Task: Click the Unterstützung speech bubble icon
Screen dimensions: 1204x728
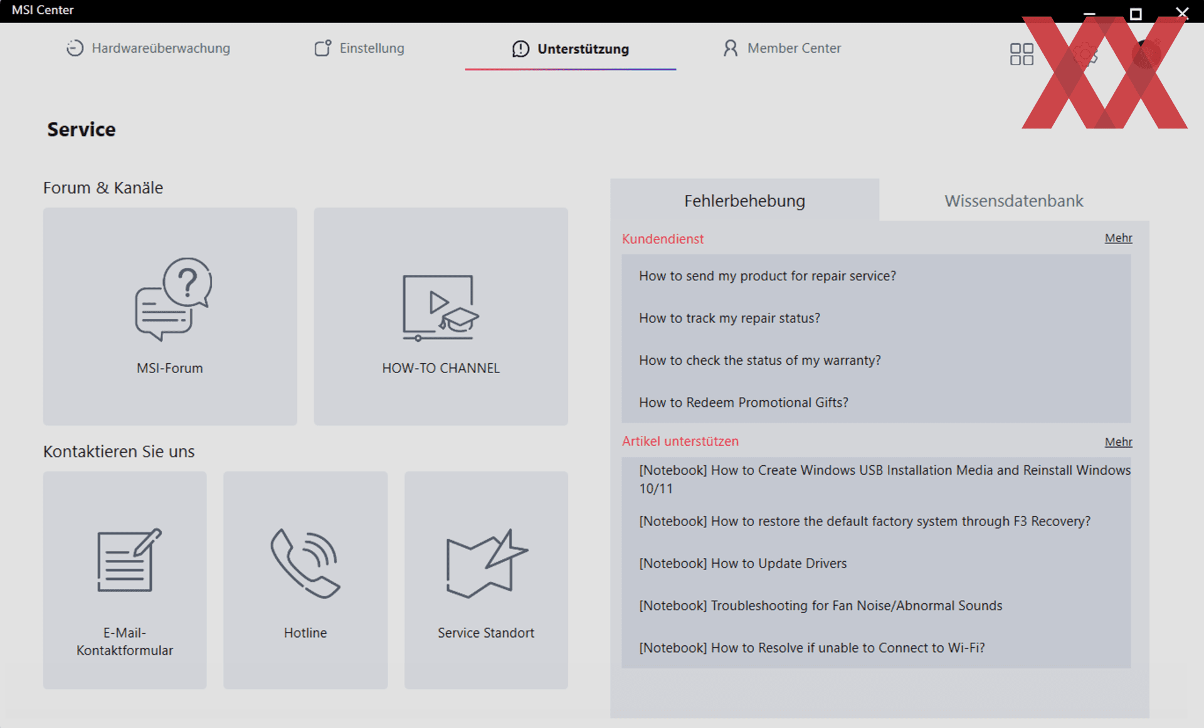Action: tap(520, 49)
